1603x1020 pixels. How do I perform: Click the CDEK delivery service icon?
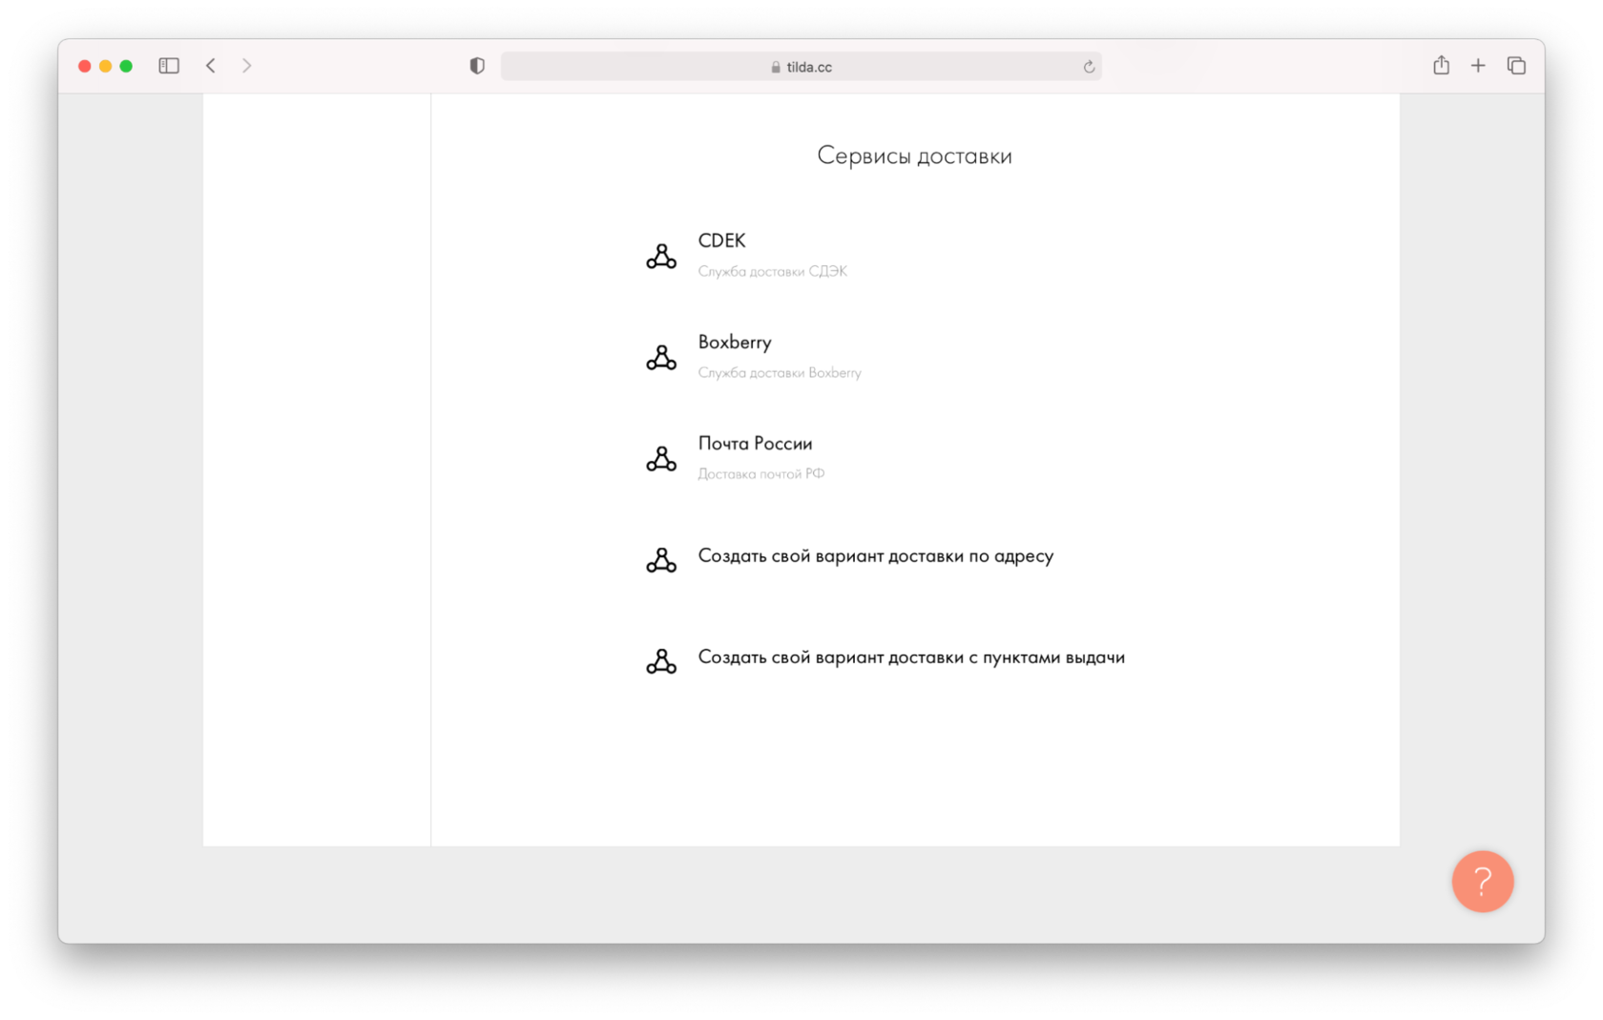click(x=661, y=256)
